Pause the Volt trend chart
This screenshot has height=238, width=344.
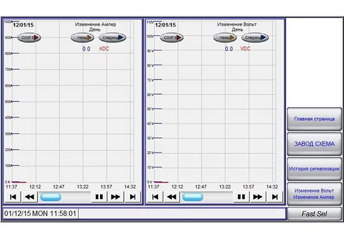click(x=241, y=197)
